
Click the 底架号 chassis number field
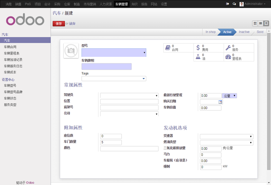[129, 108]
